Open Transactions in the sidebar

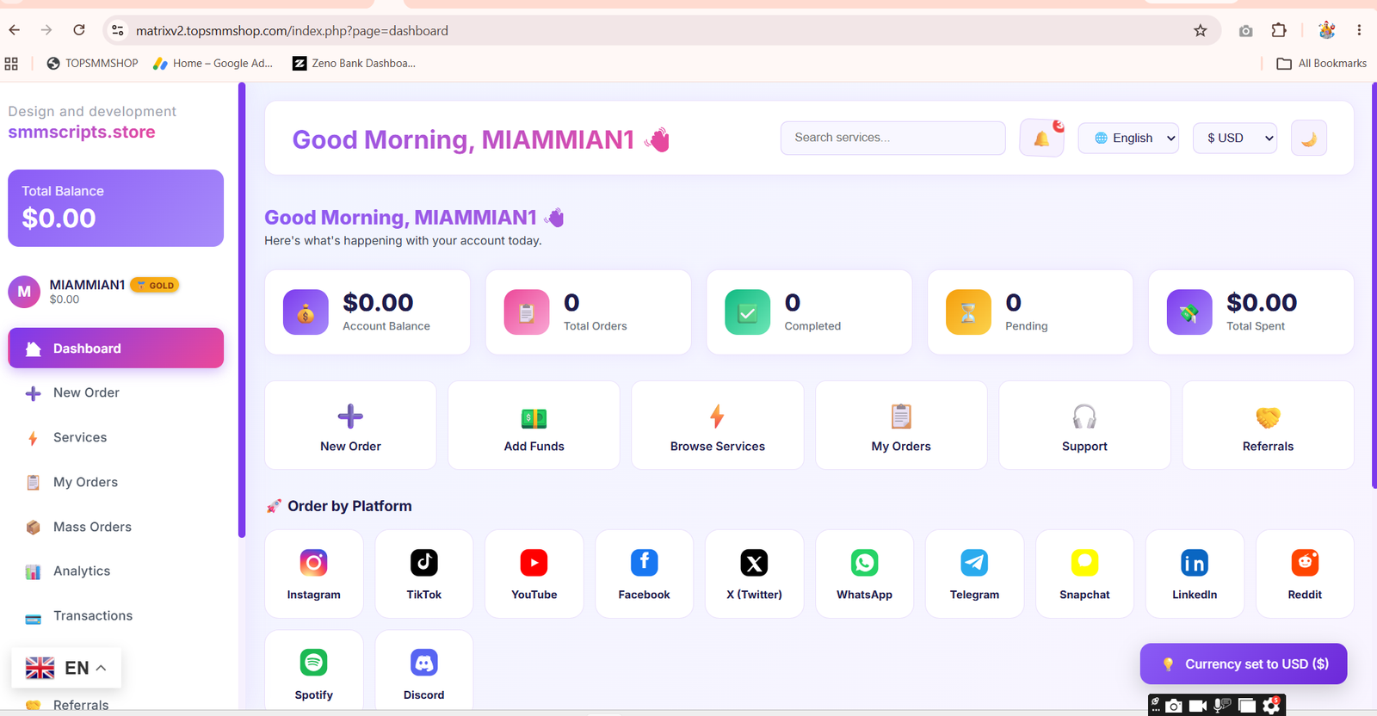[116, 616]
